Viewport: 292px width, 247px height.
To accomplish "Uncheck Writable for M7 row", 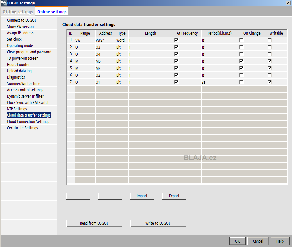I will click(270, 68).
